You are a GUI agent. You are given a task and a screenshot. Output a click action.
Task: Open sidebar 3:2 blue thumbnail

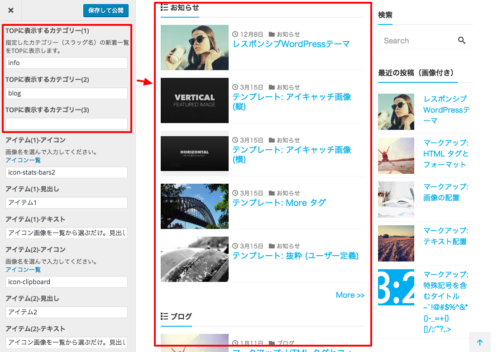tap(396, 287)
